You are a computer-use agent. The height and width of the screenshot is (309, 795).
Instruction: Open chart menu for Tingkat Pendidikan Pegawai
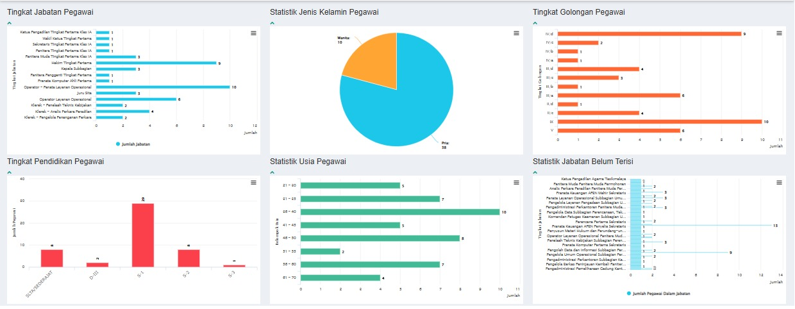point(253,183)
